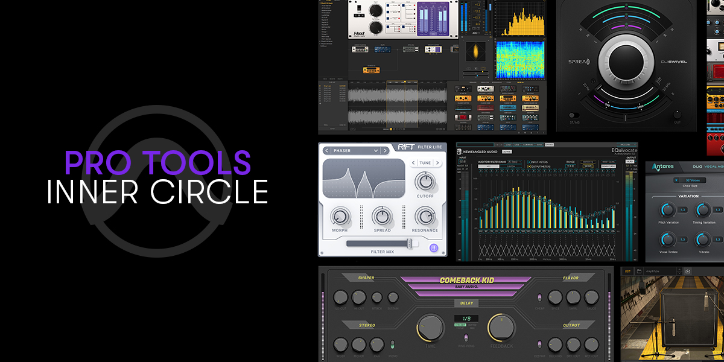Click the Wet/Out knob
Screen dimensions: 724x362
coord(591,345)
